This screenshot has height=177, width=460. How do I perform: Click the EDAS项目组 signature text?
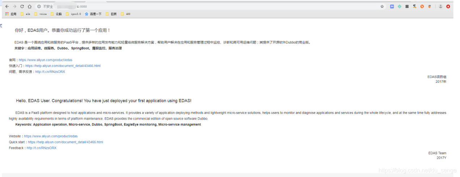pos(437,77)
